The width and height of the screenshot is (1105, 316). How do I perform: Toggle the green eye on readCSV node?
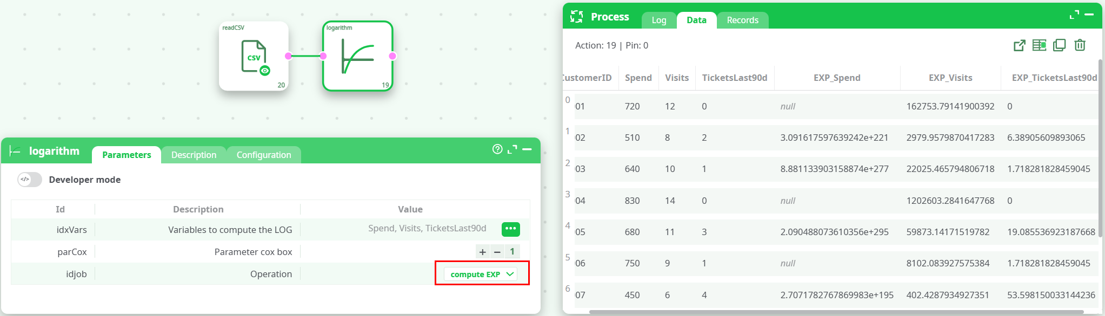coord(265,71)
